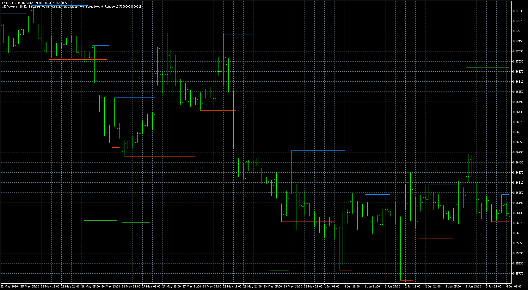Click the 0.96970 price axis label
This screenshot has height=290, width=528.
point(519,72)
